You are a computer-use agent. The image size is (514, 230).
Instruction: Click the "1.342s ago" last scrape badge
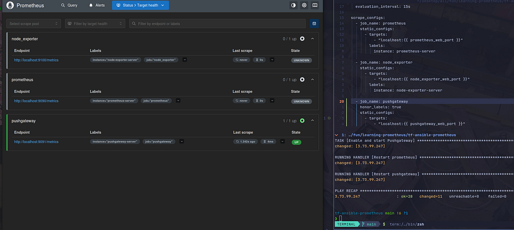(x=246, y=142)
